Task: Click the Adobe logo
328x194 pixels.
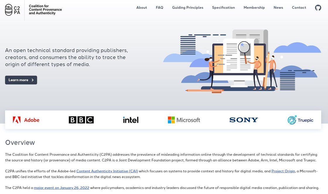Action: (26, 120)
